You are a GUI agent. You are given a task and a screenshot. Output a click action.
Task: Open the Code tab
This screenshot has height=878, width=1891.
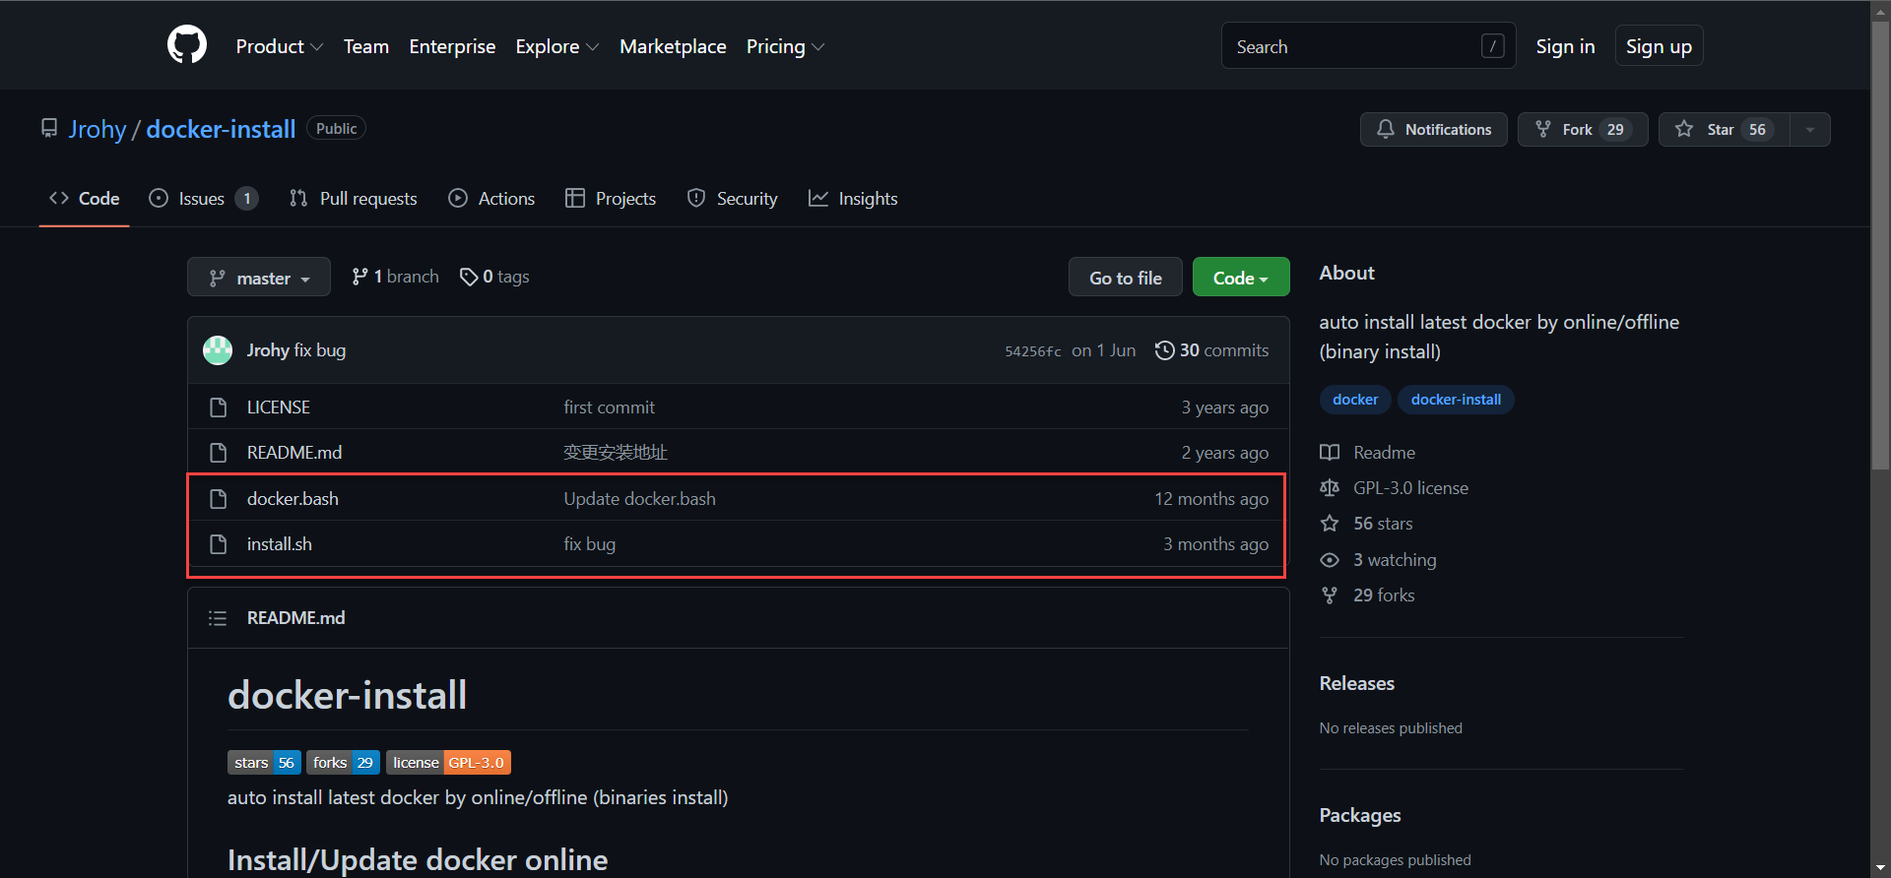[x=85, y=199]
